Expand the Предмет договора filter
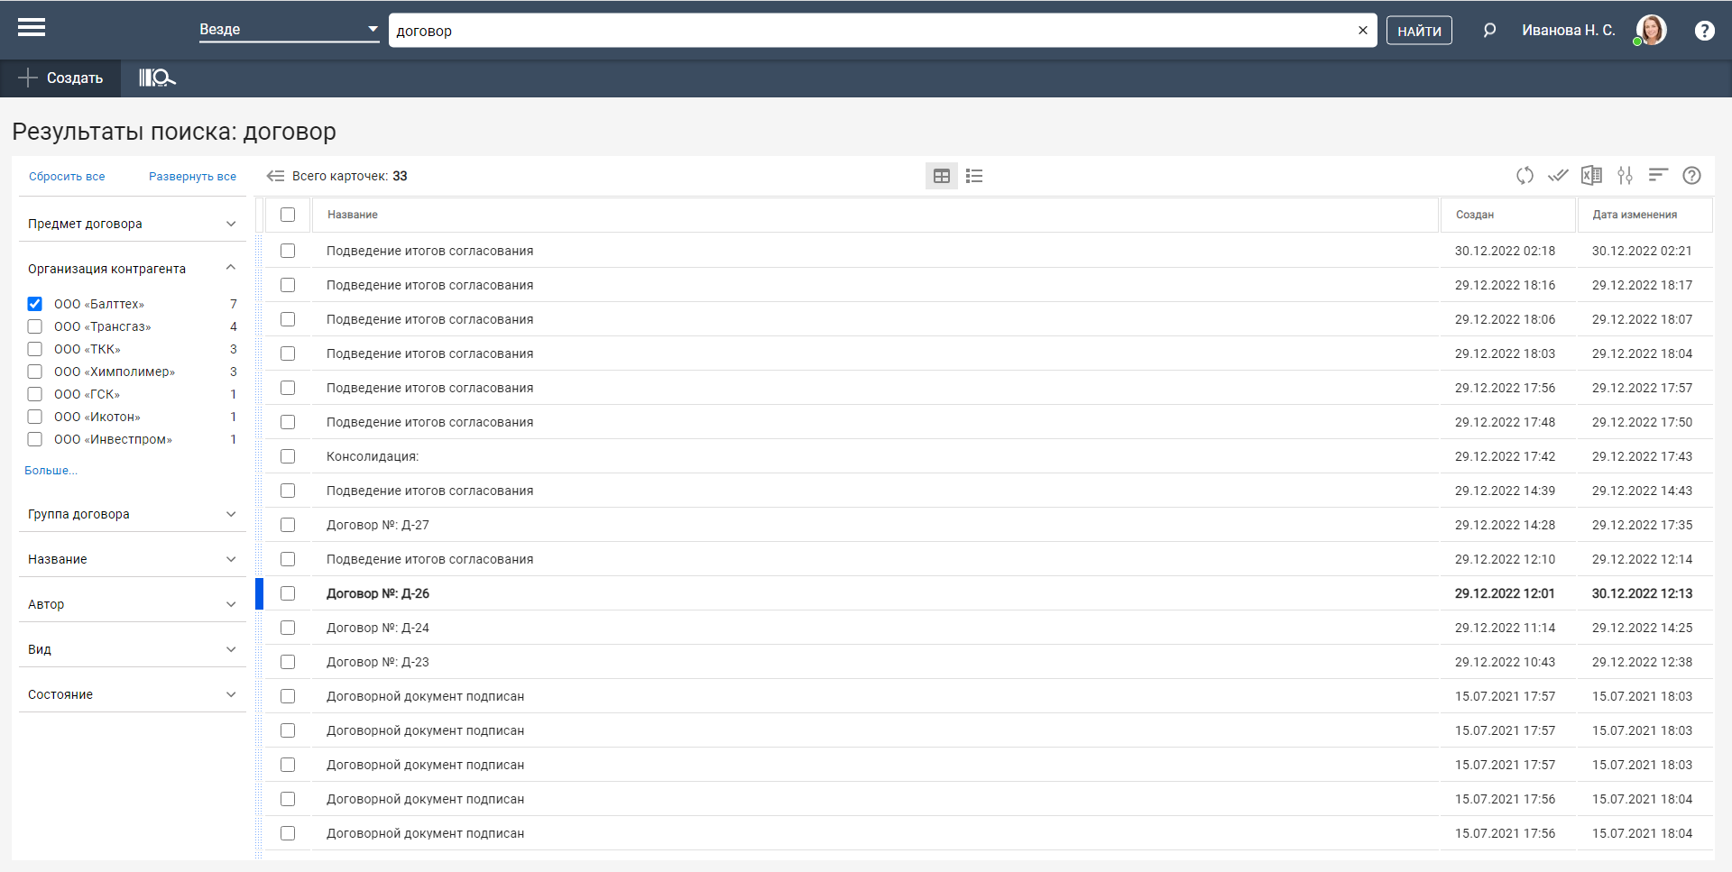 tap(132, 224)
